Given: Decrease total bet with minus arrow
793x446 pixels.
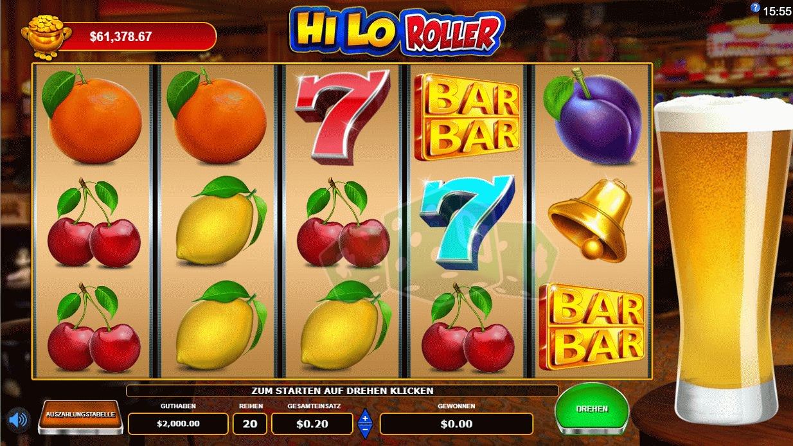Looking at the screenshot, I should tap(365, 430).
